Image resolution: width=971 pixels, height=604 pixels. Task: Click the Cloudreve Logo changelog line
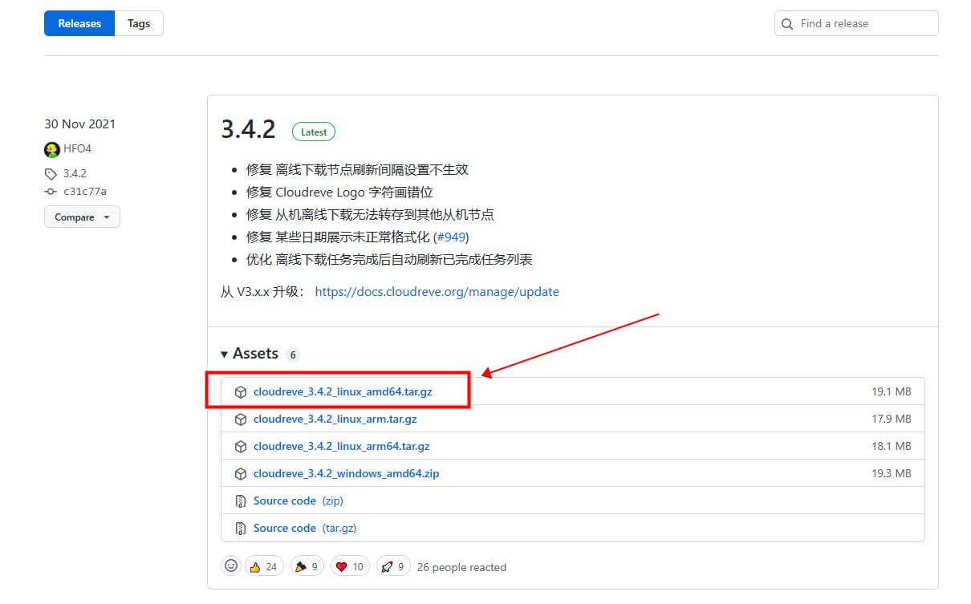point(339,193)
